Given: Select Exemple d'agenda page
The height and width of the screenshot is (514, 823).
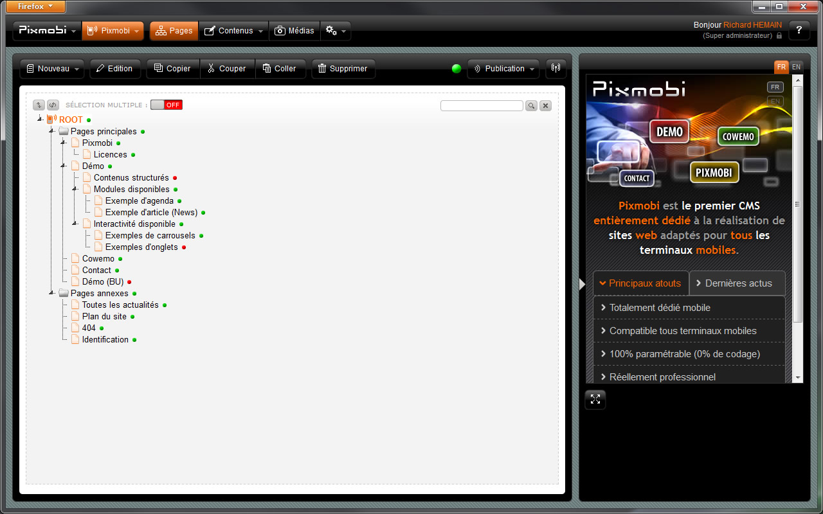Looking at the screenshot, I should (140, 200).
